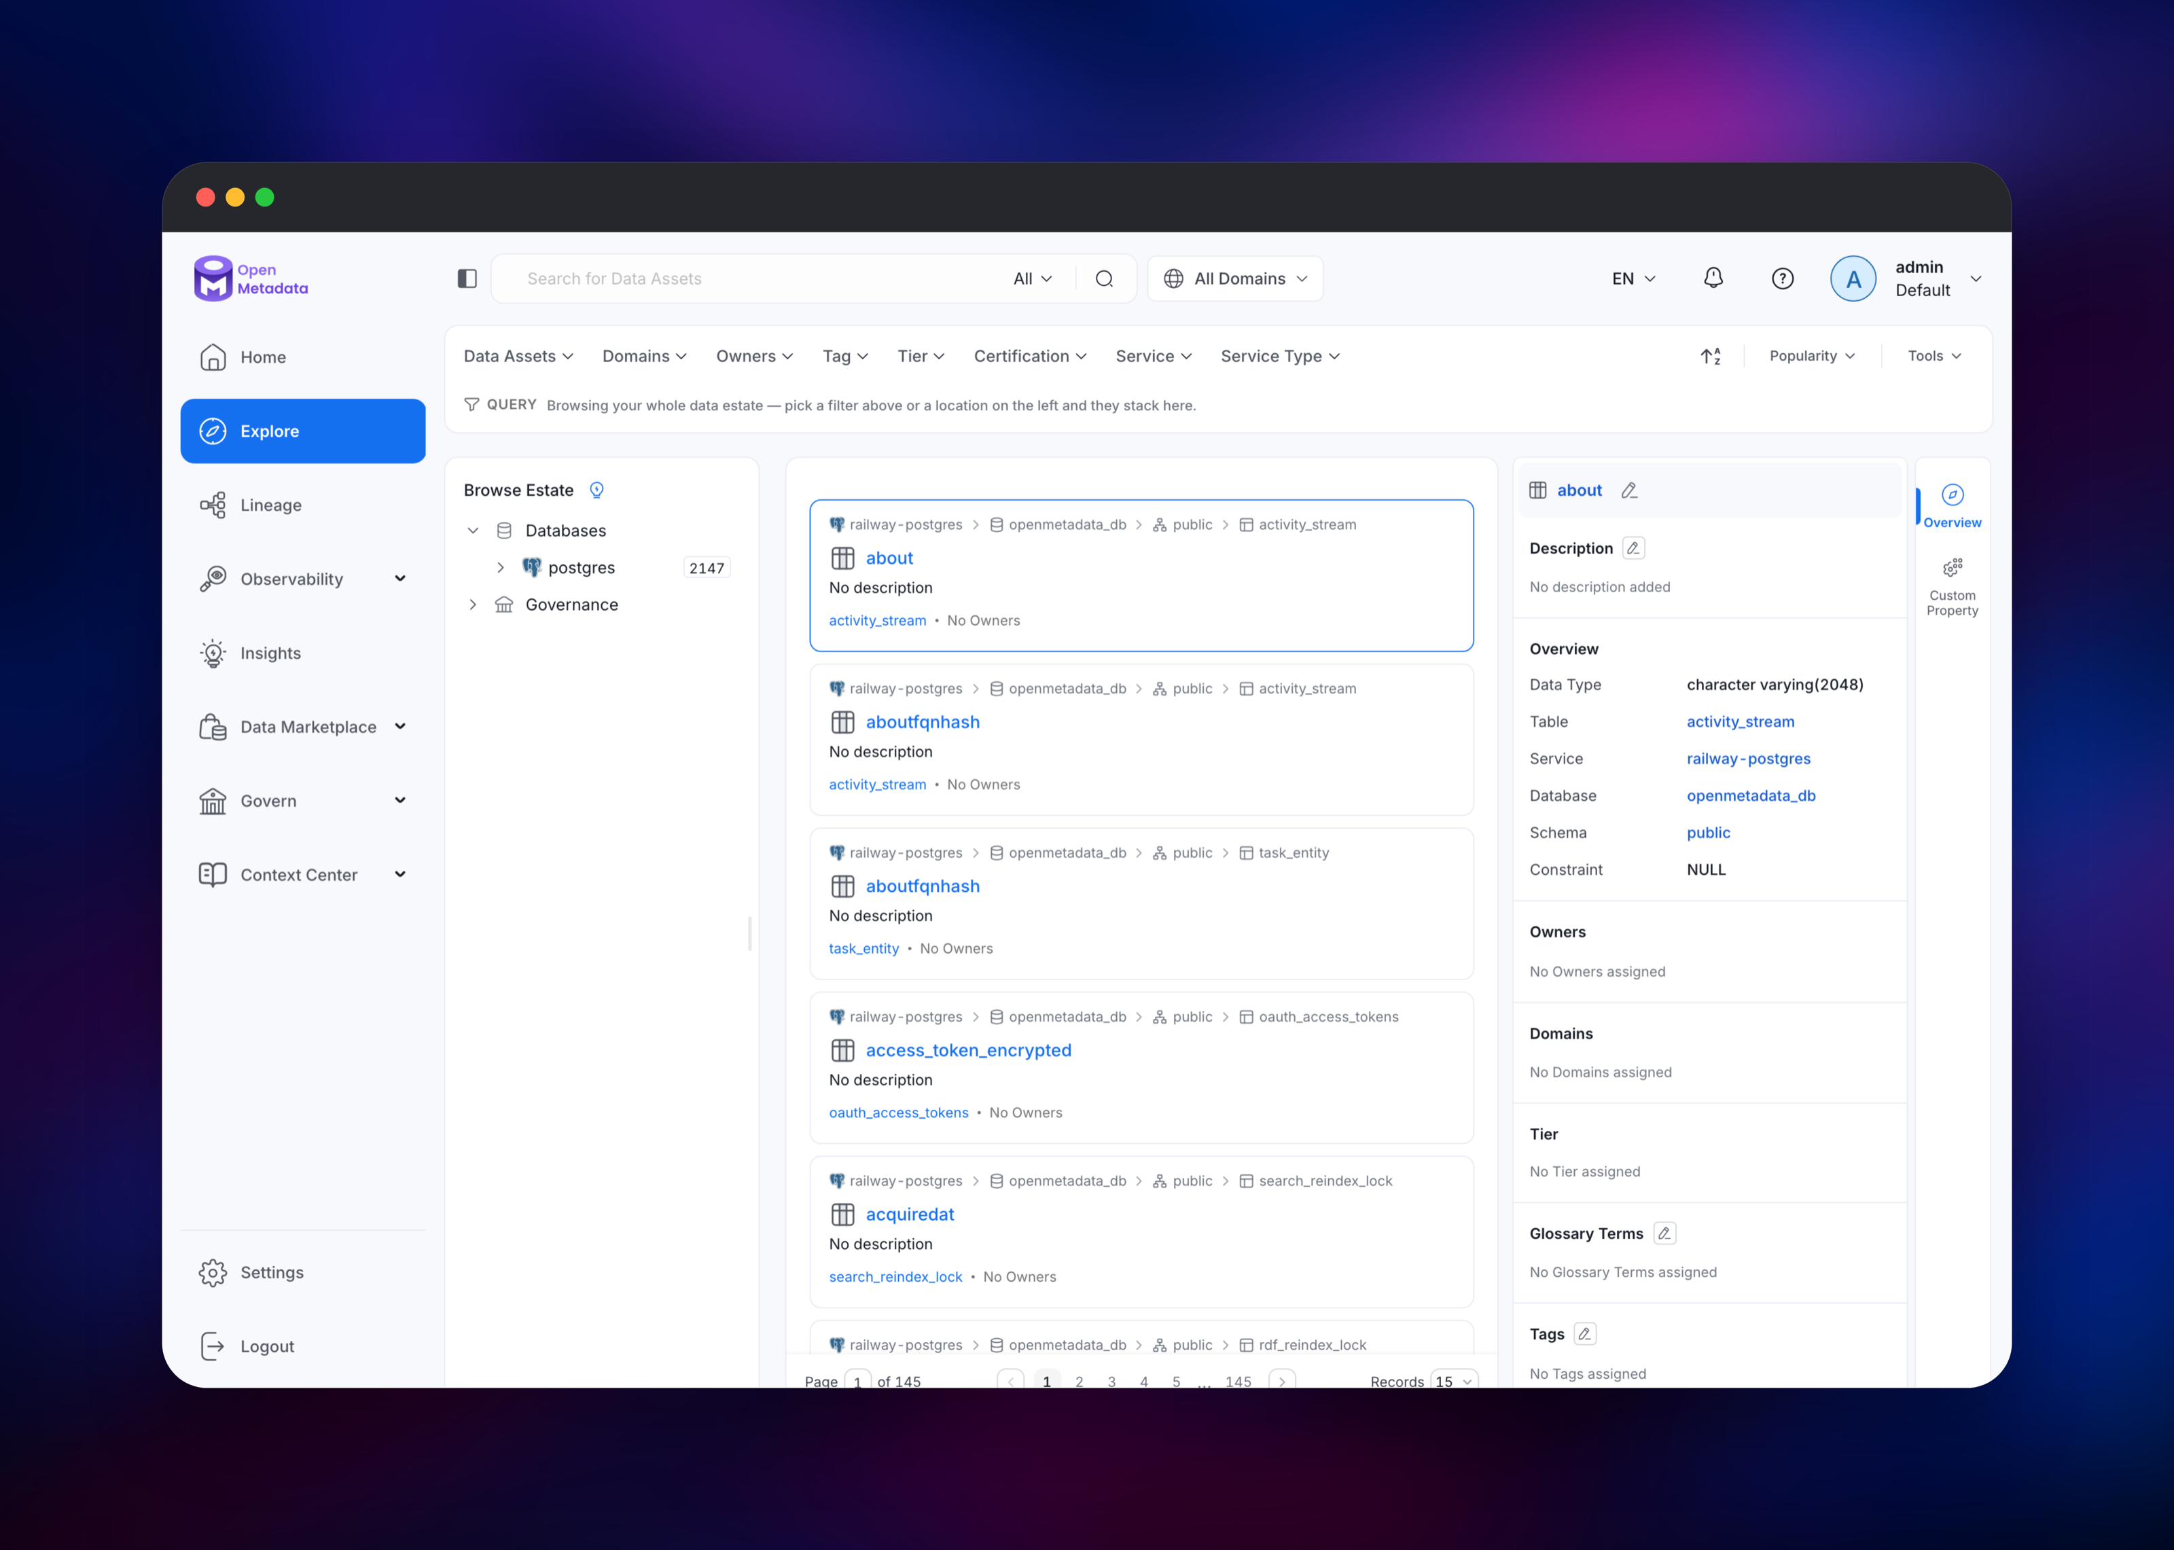The width and height of the screenshot is (2174, 1550).
Task: Open the access_token_encrypted result link
Action: [x=967, y=1051]
